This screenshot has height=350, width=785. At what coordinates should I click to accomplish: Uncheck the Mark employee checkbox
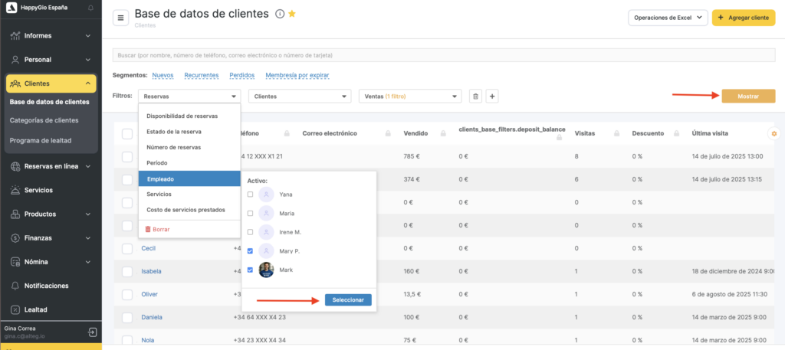click(x=251, y=270)
